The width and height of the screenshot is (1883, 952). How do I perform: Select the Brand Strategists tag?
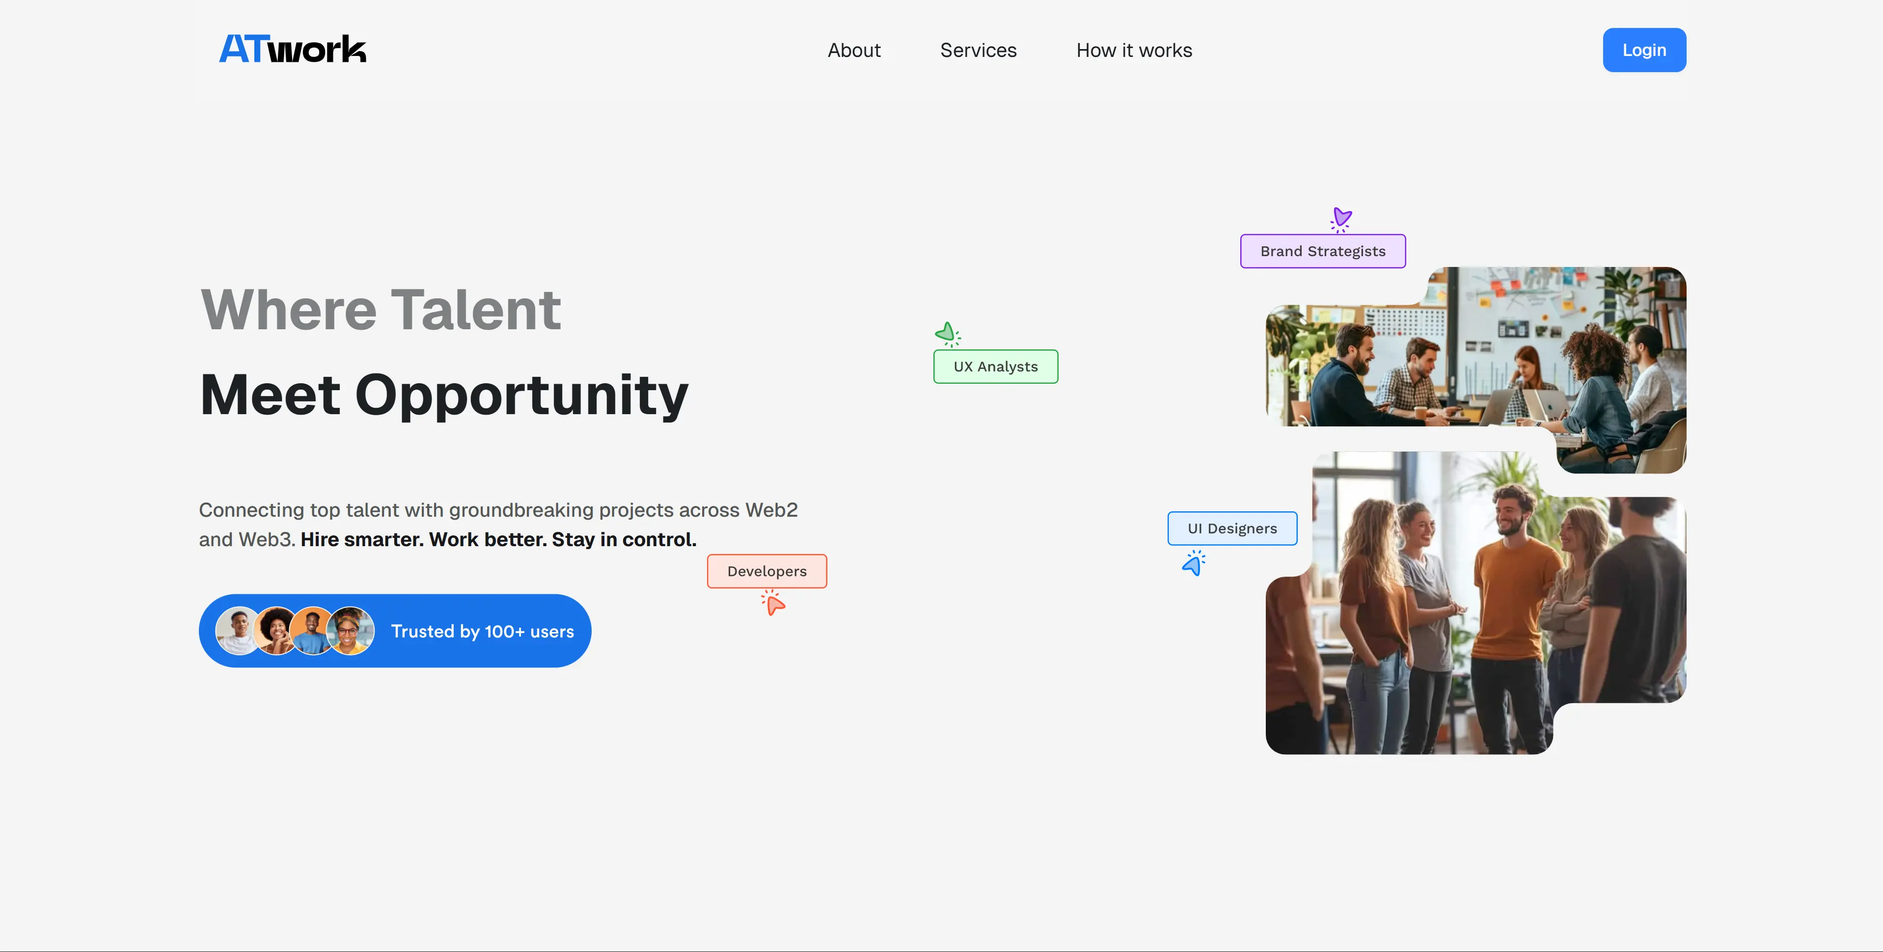coord(1322,251)
